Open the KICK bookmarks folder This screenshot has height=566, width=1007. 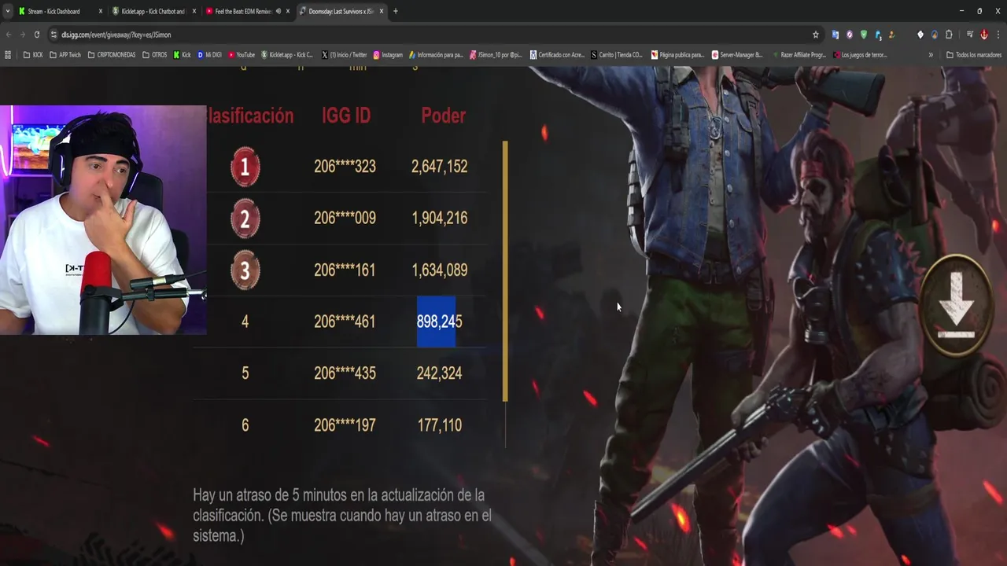pos(33,55)
